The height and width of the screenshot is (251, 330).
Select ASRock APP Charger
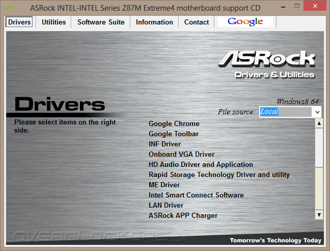click(183, 215)
